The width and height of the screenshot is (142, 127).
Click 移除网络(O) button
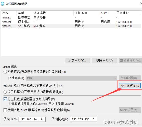point(104,60)
